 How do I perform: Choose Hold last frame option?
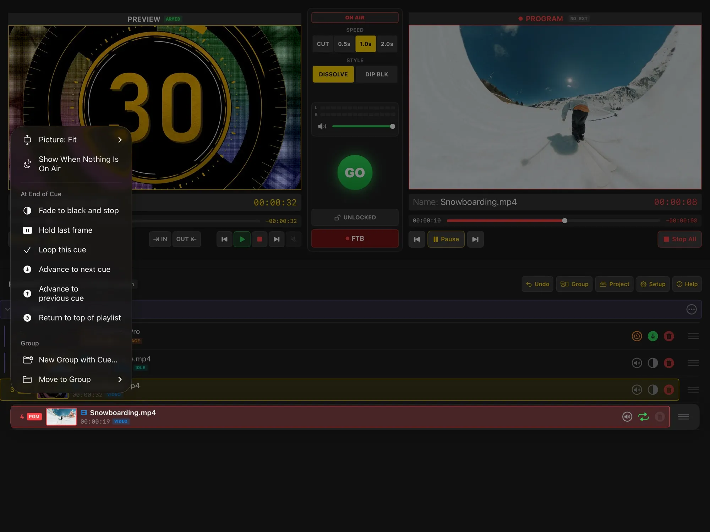(71, 230)
